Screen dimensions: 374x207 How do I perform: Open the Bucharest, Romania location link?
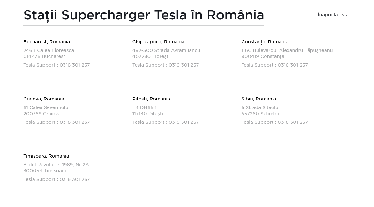click(x=47, y=42)
